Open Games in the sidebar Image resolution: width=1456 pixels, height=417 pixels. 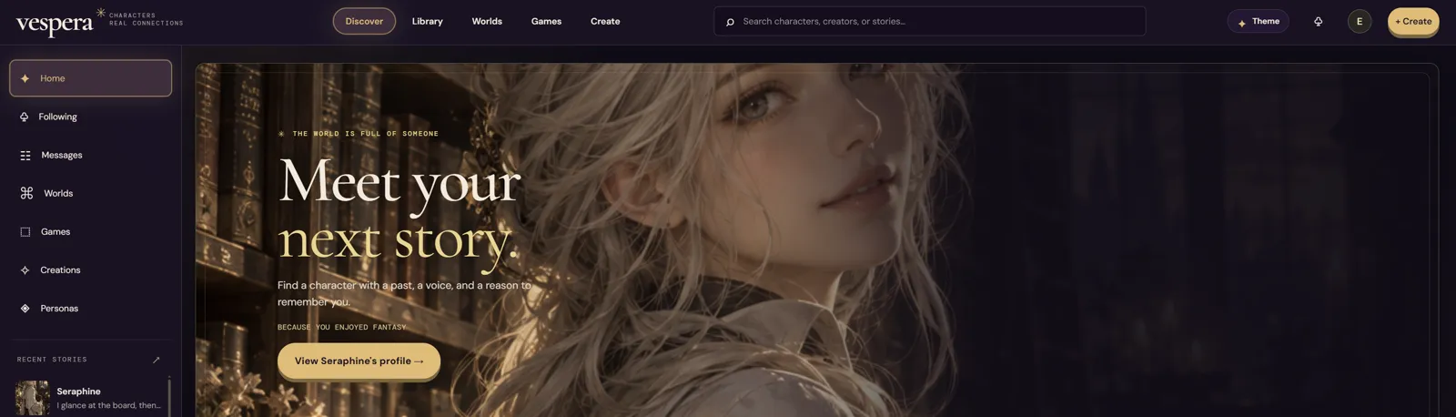[x=90, y=231]
